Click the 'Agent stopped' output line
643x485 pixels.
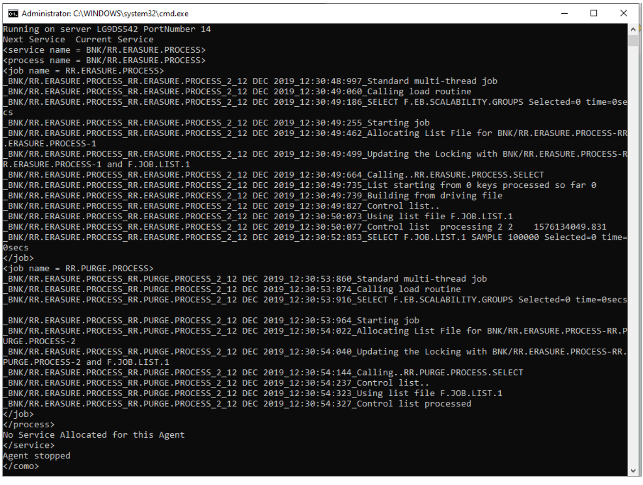[36, 455]
